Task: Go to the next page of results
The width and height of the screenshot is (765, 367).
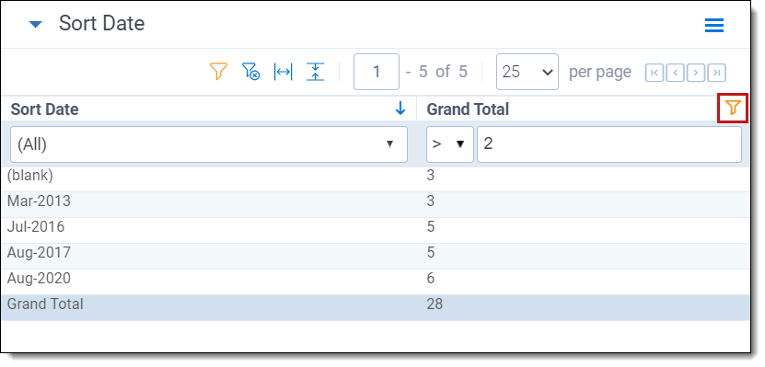Action: [x=696, y=73]
